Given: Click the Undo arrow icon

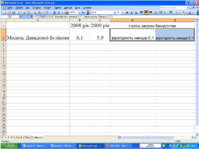Looking at the screenshot, I should 47,13.
